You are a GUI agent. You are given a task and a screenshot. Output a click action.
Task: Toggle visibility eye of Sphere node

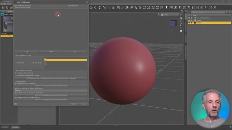pyautogui.click(x=189, y=20)
